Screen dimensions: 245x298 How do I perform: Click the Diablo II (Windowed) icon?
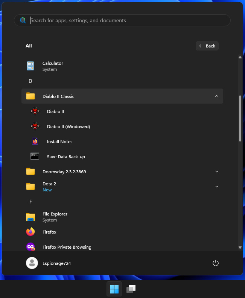pyautogui.click(x=35, y=127)
